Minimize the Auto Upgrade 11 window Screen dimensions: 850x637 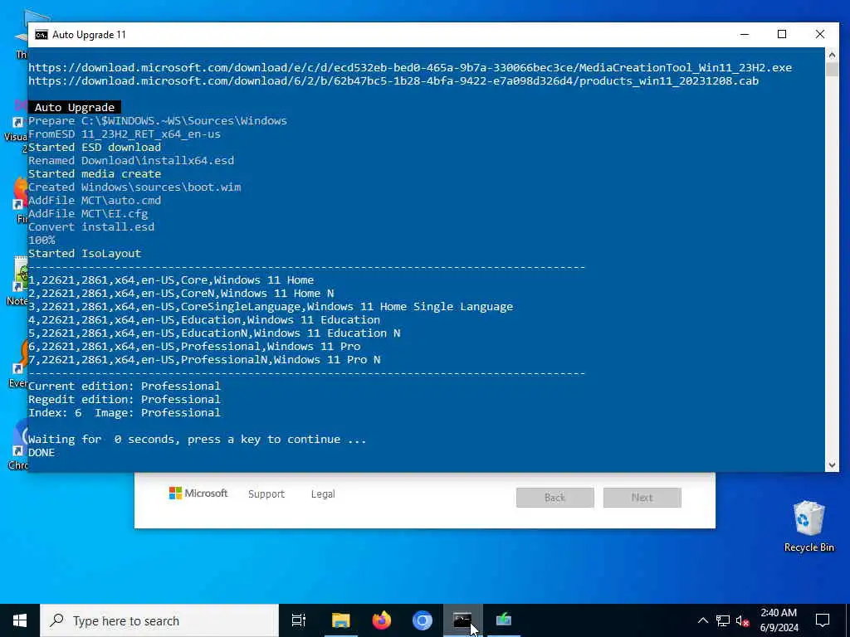[745, 34]
